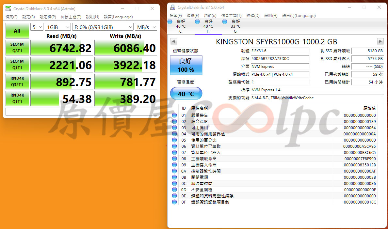Image resolution: width=388 pixels, height=229 pixels.
Task: Click the 59 次 power on count value
Action: 367,74
